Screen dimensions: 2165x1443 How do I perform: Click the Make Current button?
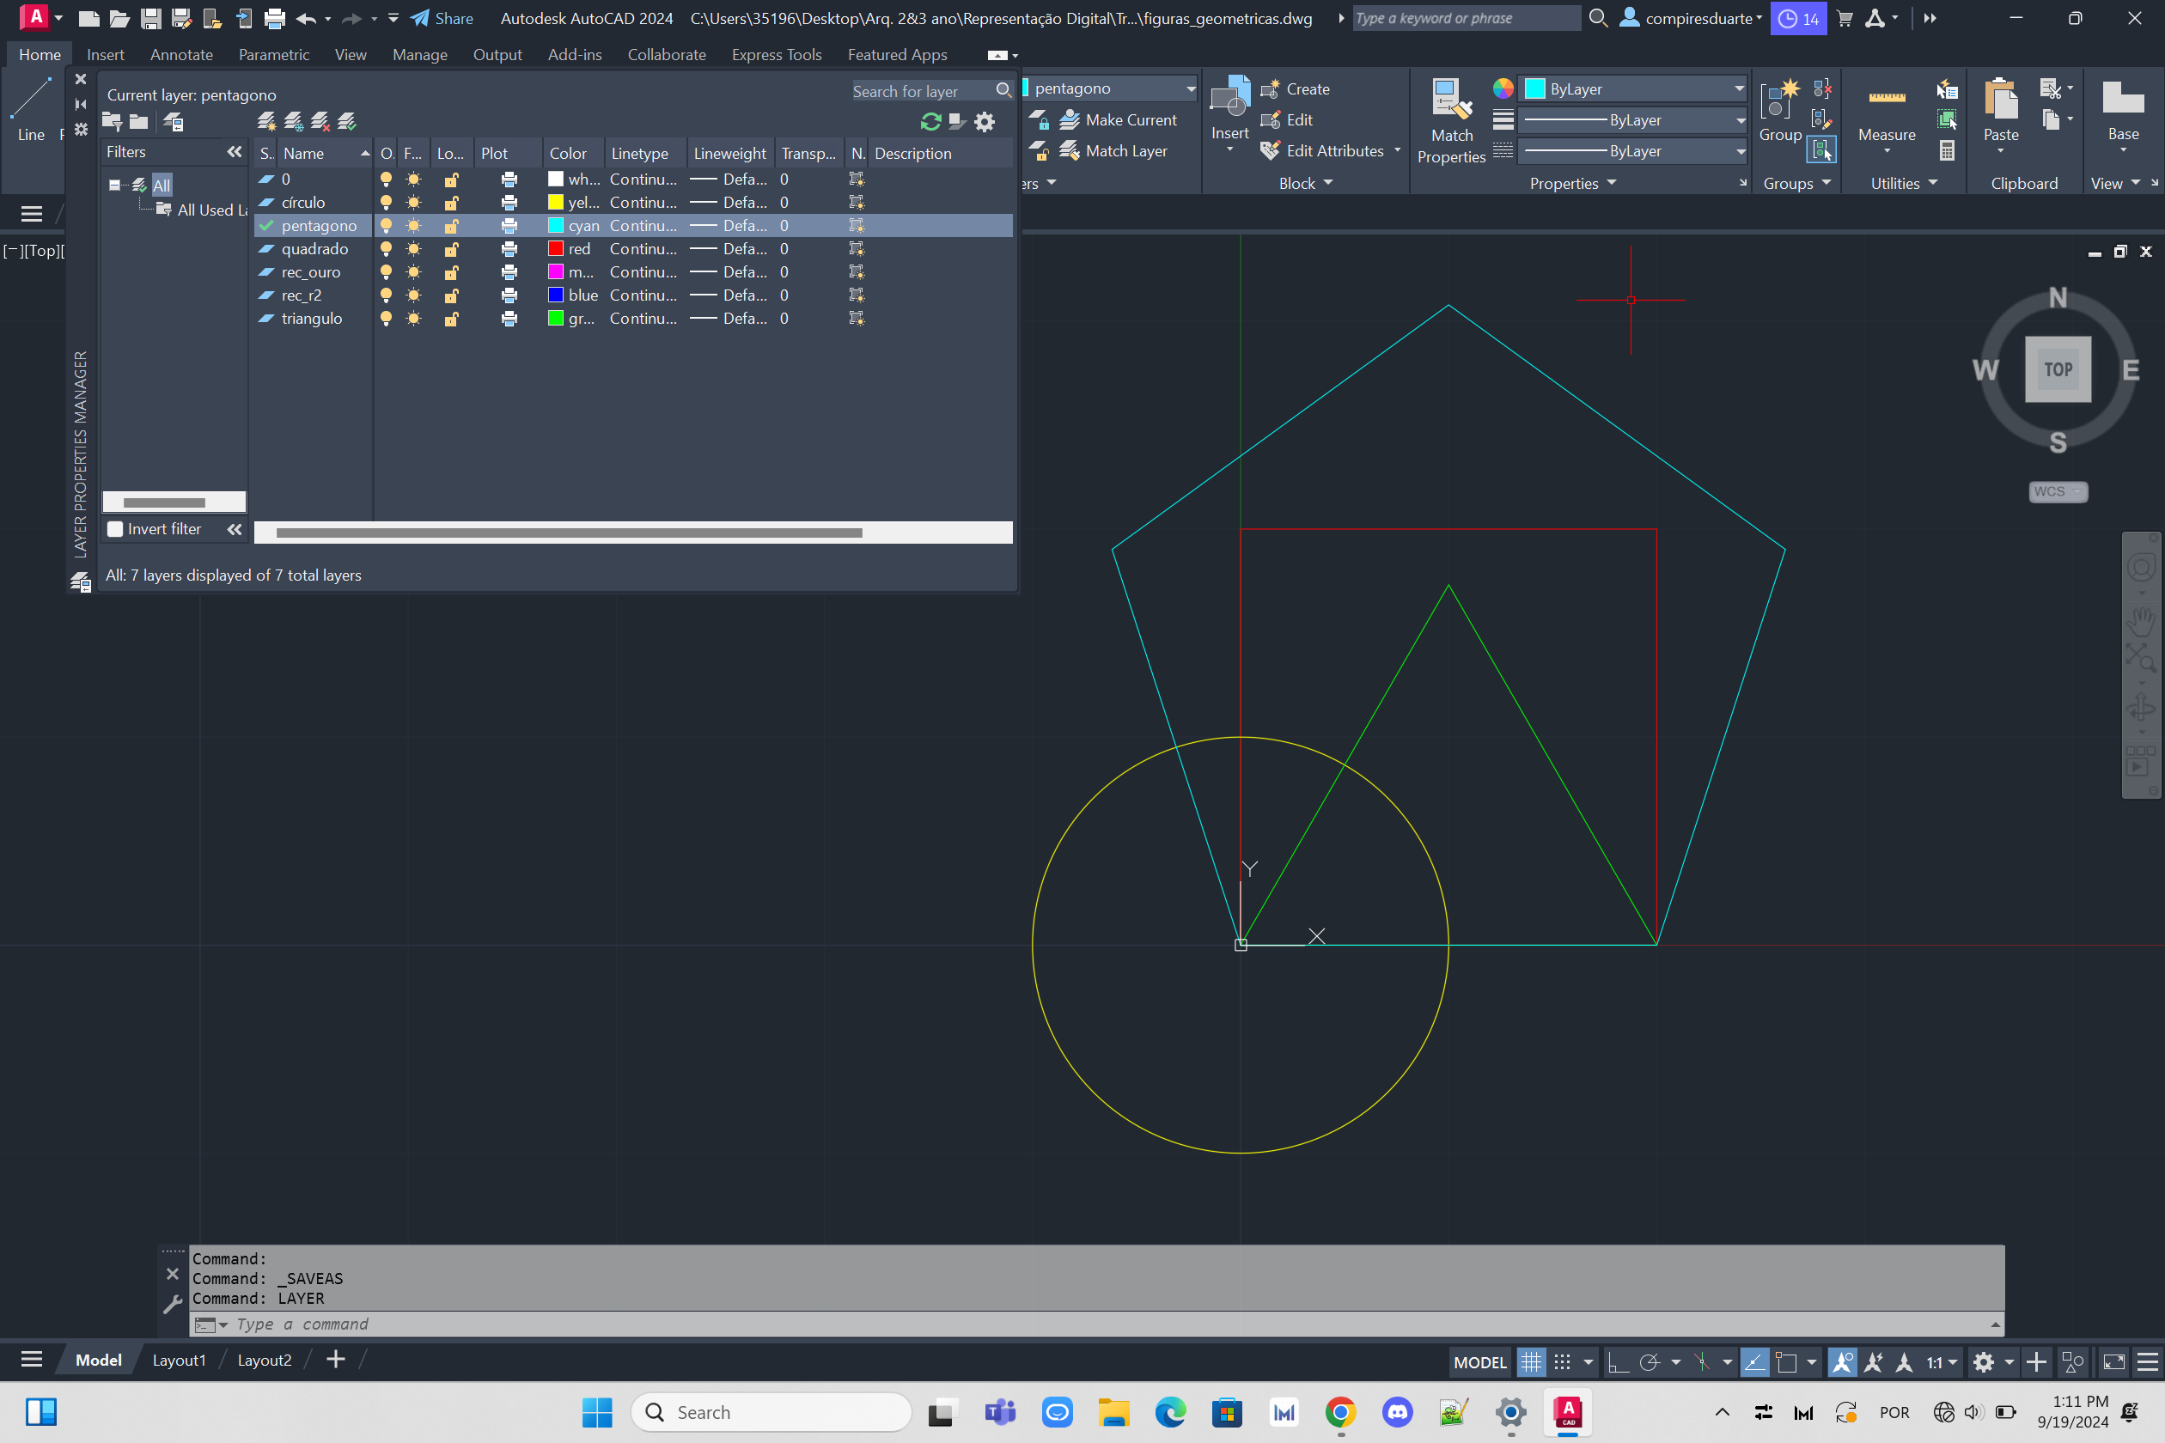pos(1118,119)
